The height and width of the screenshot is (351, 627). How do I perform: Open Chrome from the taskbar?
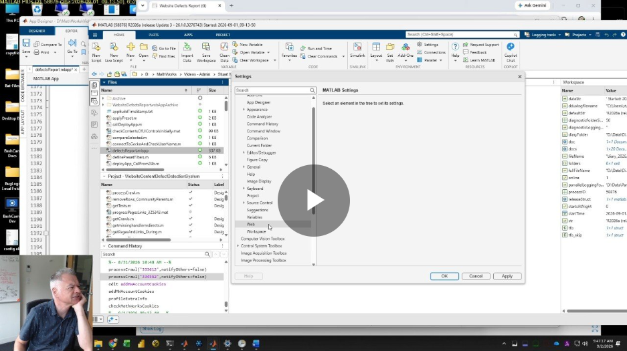112,344
